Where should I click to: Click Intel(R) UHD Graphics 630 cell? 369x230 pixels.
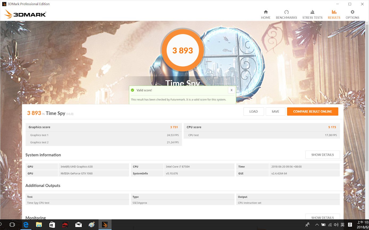pos(94,167)
